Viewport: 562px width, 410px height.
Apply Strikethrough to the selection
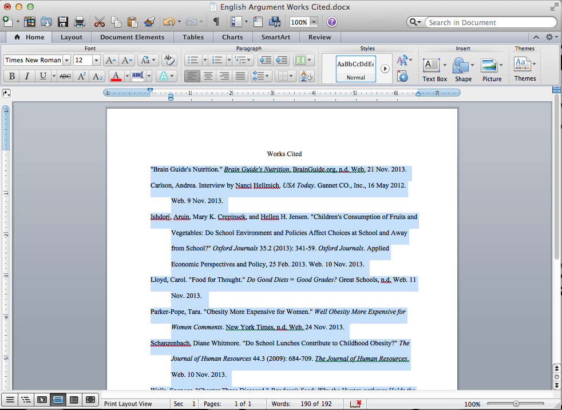[x=65, y=76]
